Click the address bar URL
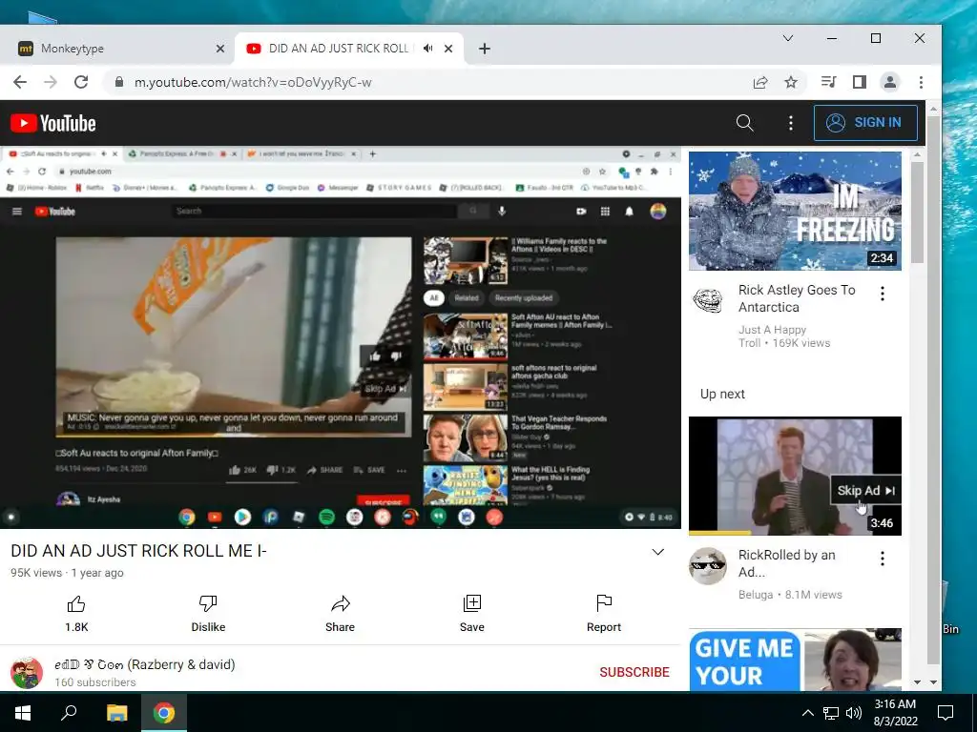This screenshot has height=732, width=977. (x=253, y=82)
